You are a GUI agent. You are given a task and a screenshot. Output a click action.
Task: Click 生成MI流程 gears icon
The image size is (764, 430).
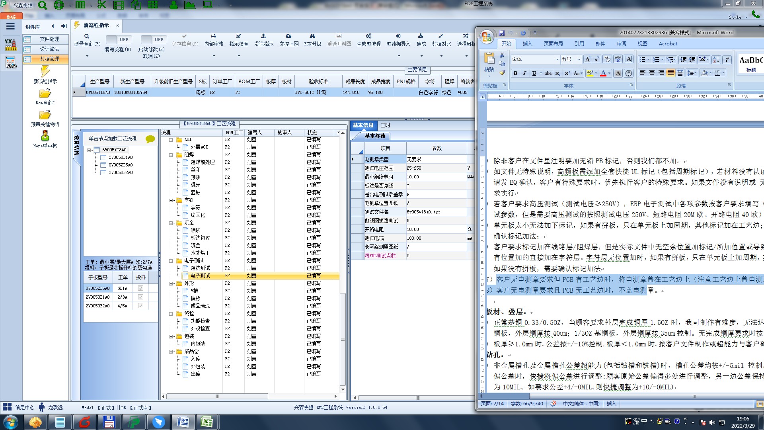click(x=368, y=36)
